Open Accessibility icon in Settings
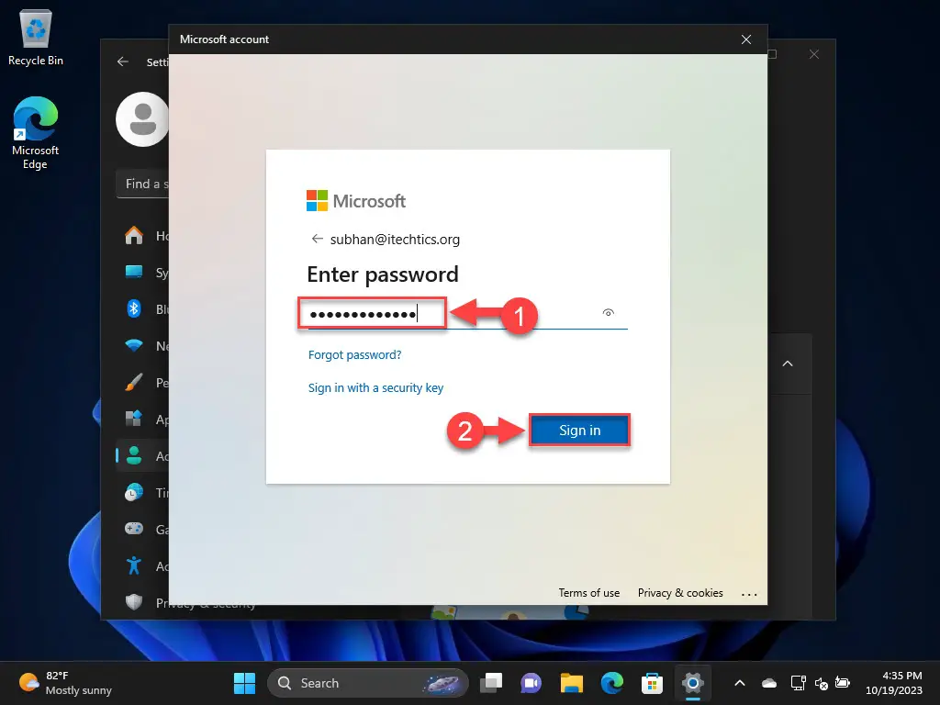This screenshot has height=705, width=940. (x=134, y=565)
